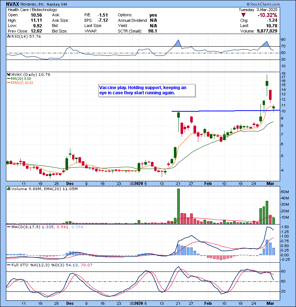Click the Volume panel bar icon

pos(9,189)
